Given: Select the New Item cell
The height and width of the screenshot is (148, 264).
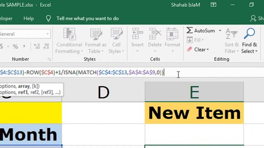Looking at the screenshot, I should click(x=194, y=113).
